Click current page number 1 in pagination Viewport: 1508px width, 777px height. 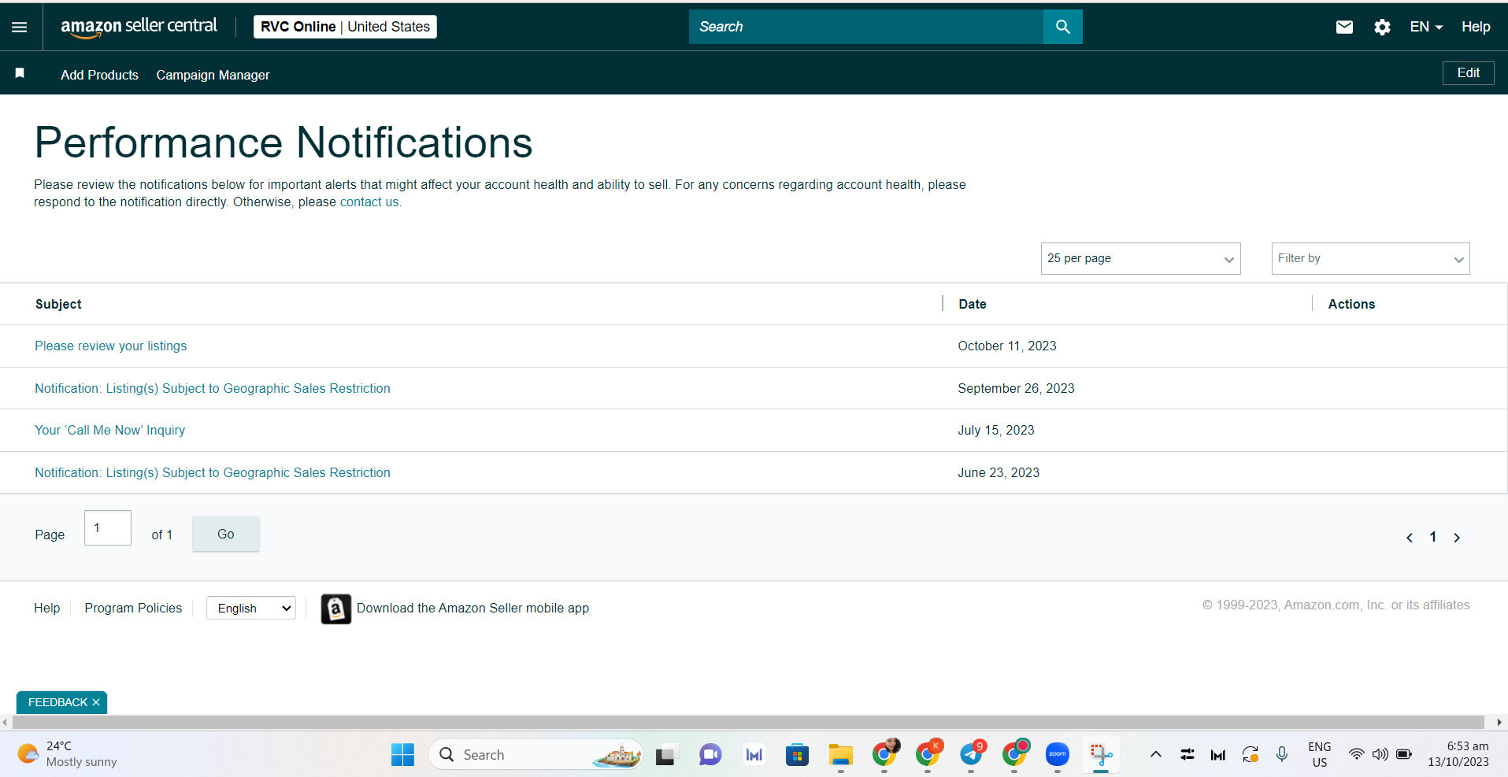[x=1433, y=537]
